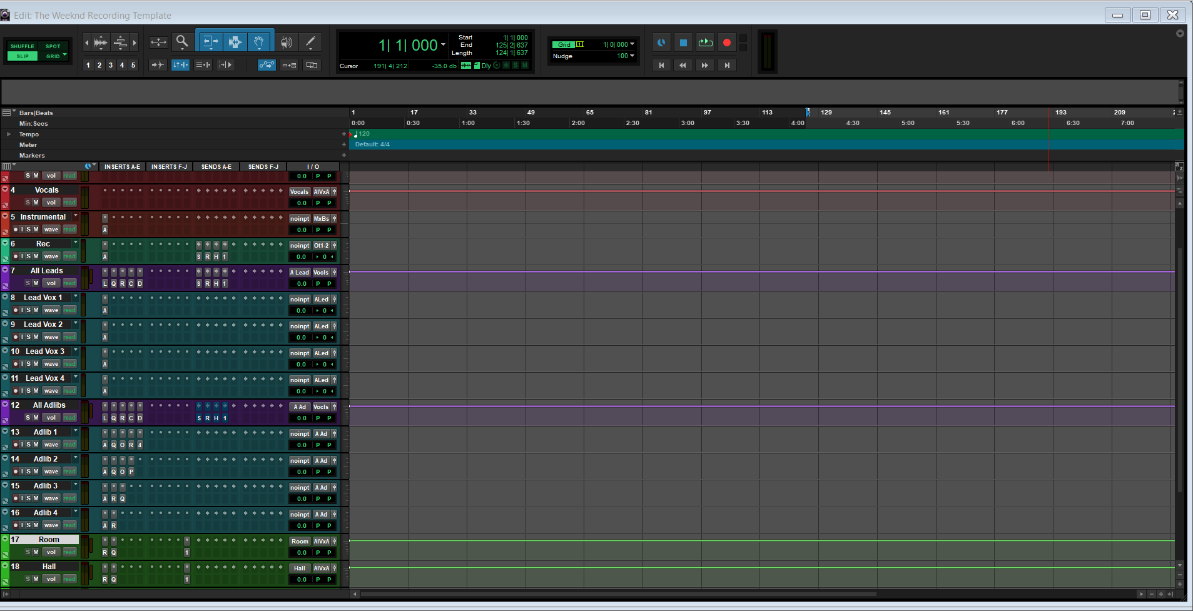Select the Pencil tool
This screenshot has height=611, width=1193.
tap(310, 43)
